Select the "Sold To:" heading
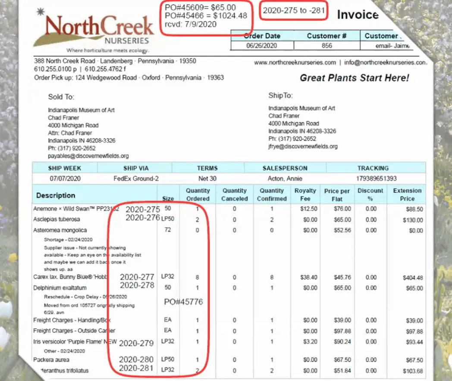The width and height of the screenshot is (452, 381). tap(61, 97)
